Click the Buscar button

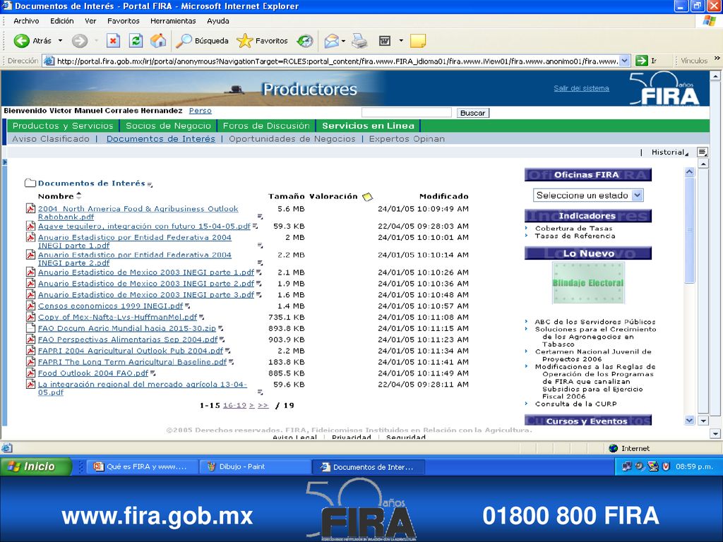point(472,113)
